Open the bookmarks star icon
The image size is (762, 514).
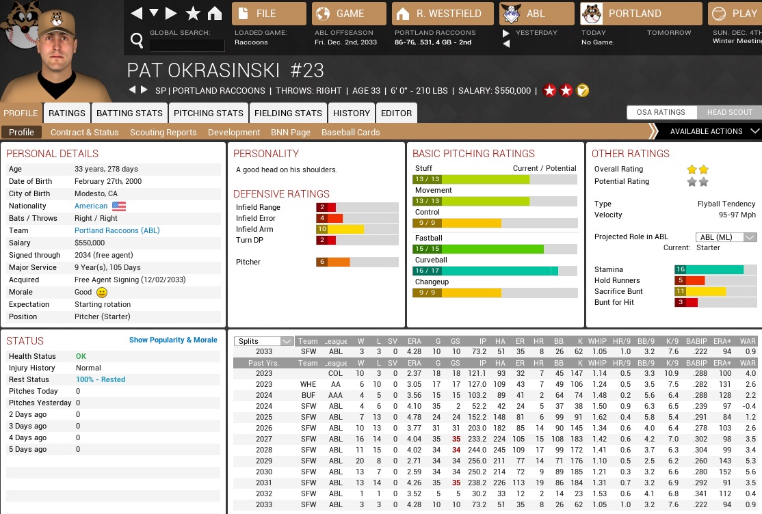click(x=193, y=14)
